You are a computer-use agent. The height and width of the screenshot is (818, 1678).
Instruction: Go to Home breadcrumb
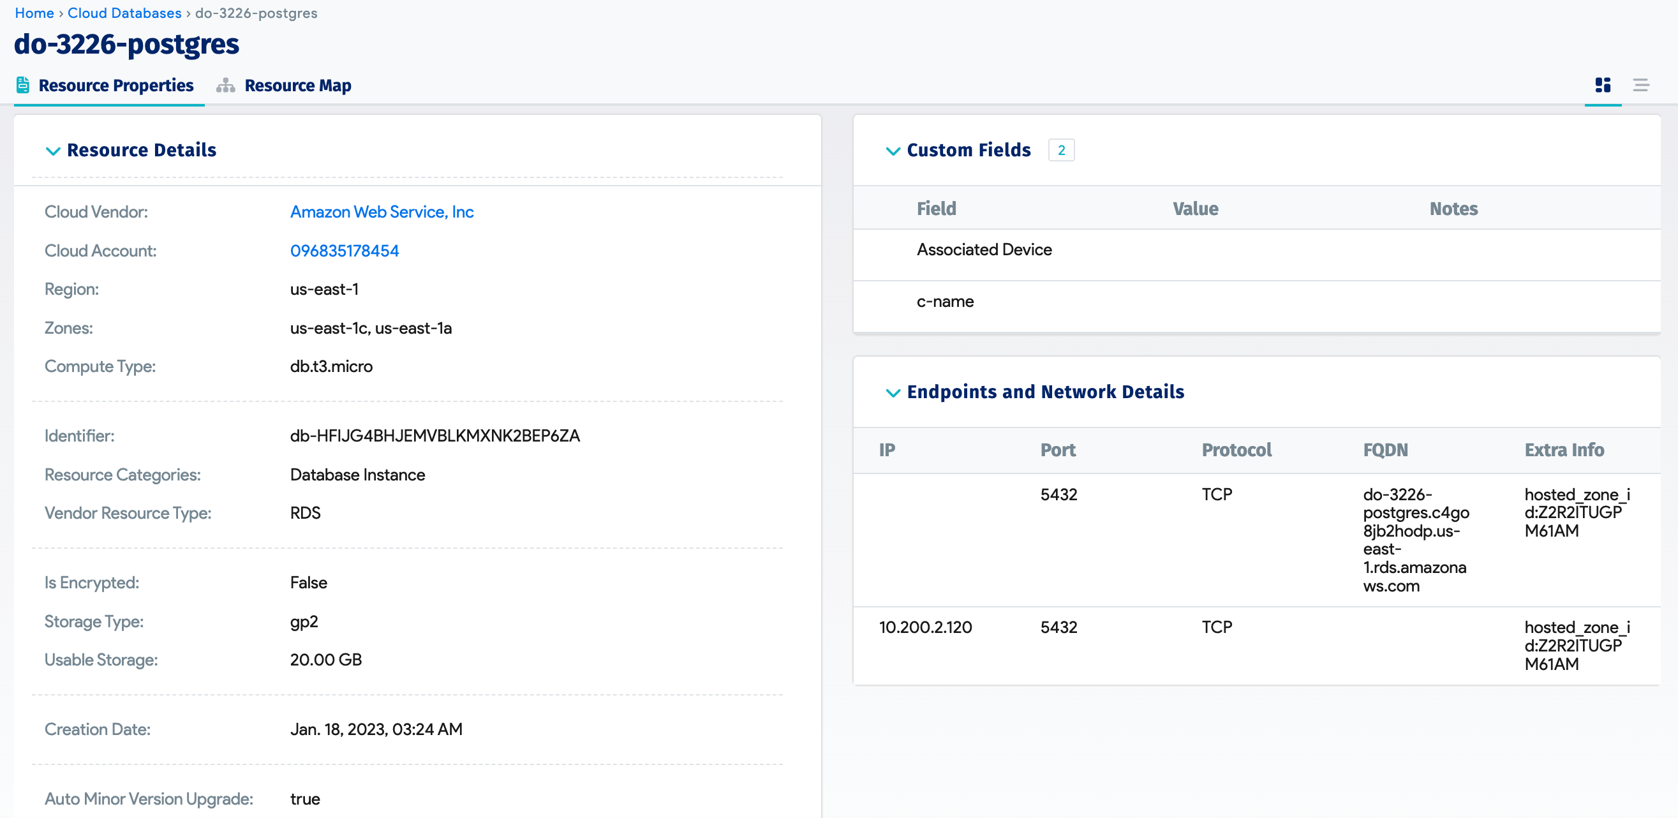click(x=34, y=13)
